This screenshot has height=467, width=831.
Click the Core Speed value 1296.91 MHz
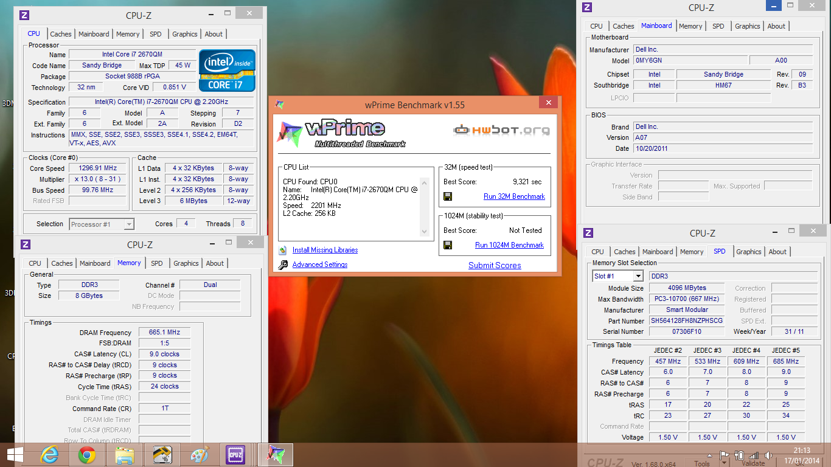pyautogui.click(x=97, y=168)
